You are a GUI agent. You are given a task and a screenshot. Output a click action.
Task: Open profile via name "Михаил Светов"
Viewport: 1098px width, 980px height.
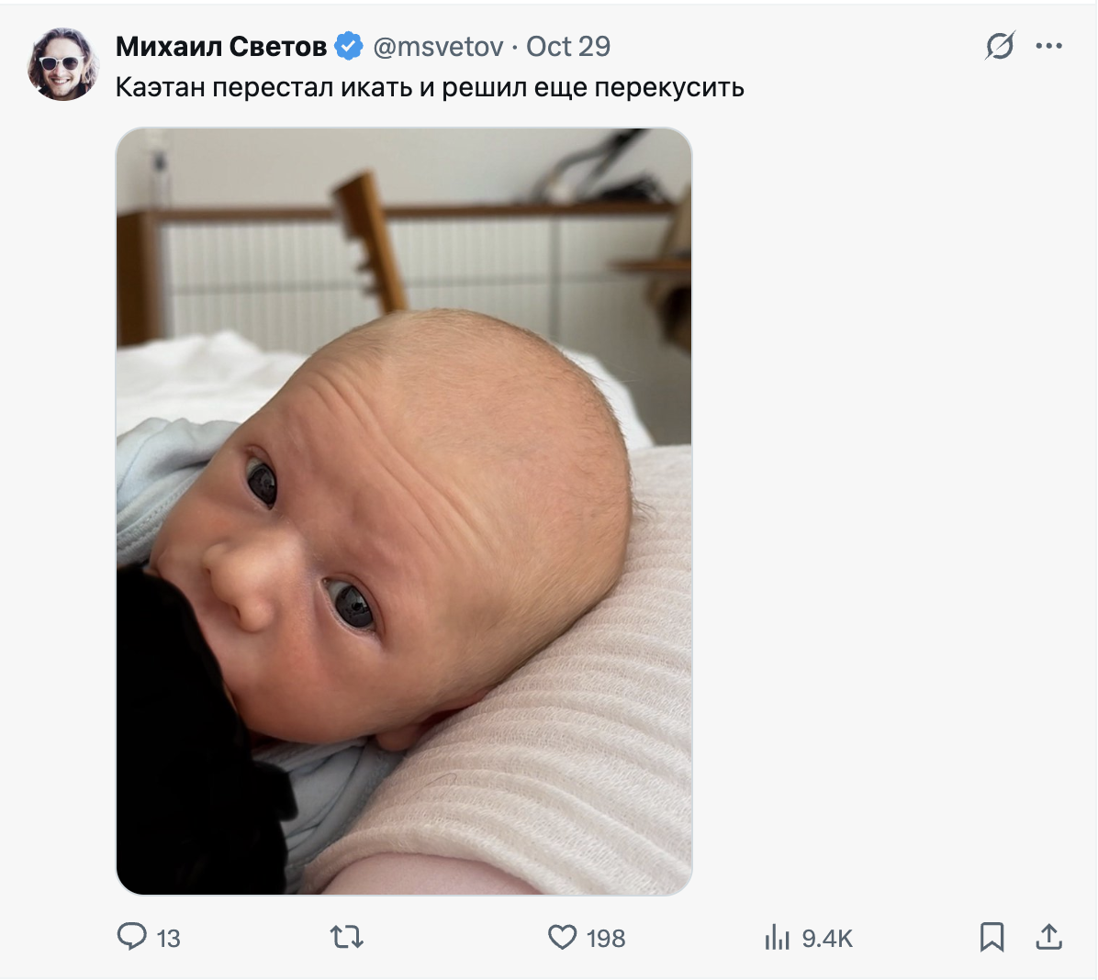click(221, 46)
